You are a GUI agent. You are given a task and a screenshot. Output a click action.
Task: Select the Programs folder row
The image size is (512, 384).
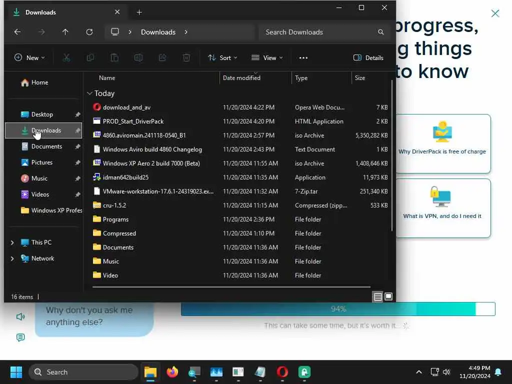pos(239,219)
